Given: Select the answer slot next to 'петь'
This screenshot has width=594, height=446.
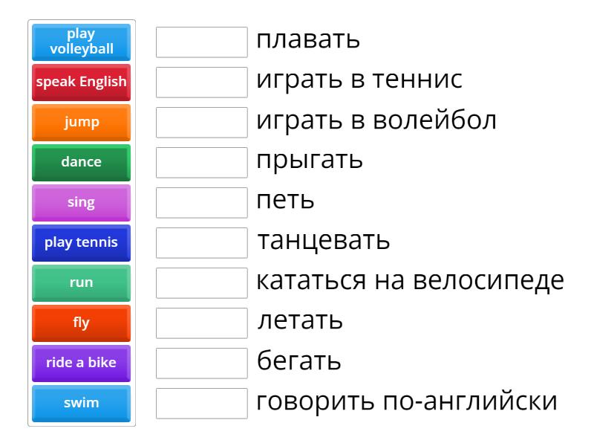Looking at the screenshot, I should point(202,202).
